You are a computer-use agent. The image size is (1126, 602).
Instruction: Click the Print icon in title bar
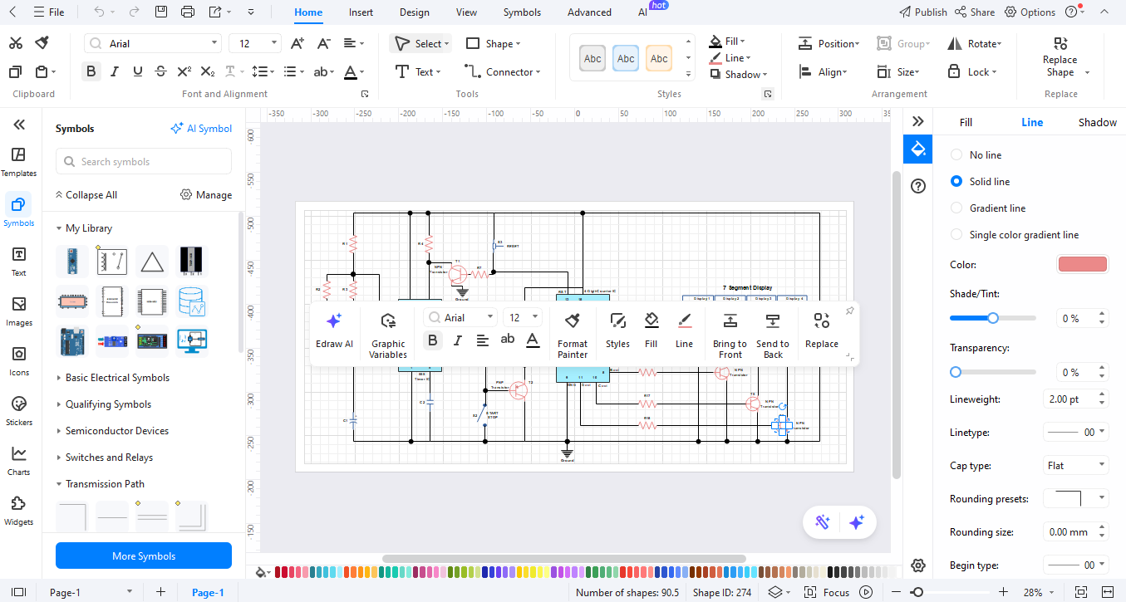click(x=188, y=12)
